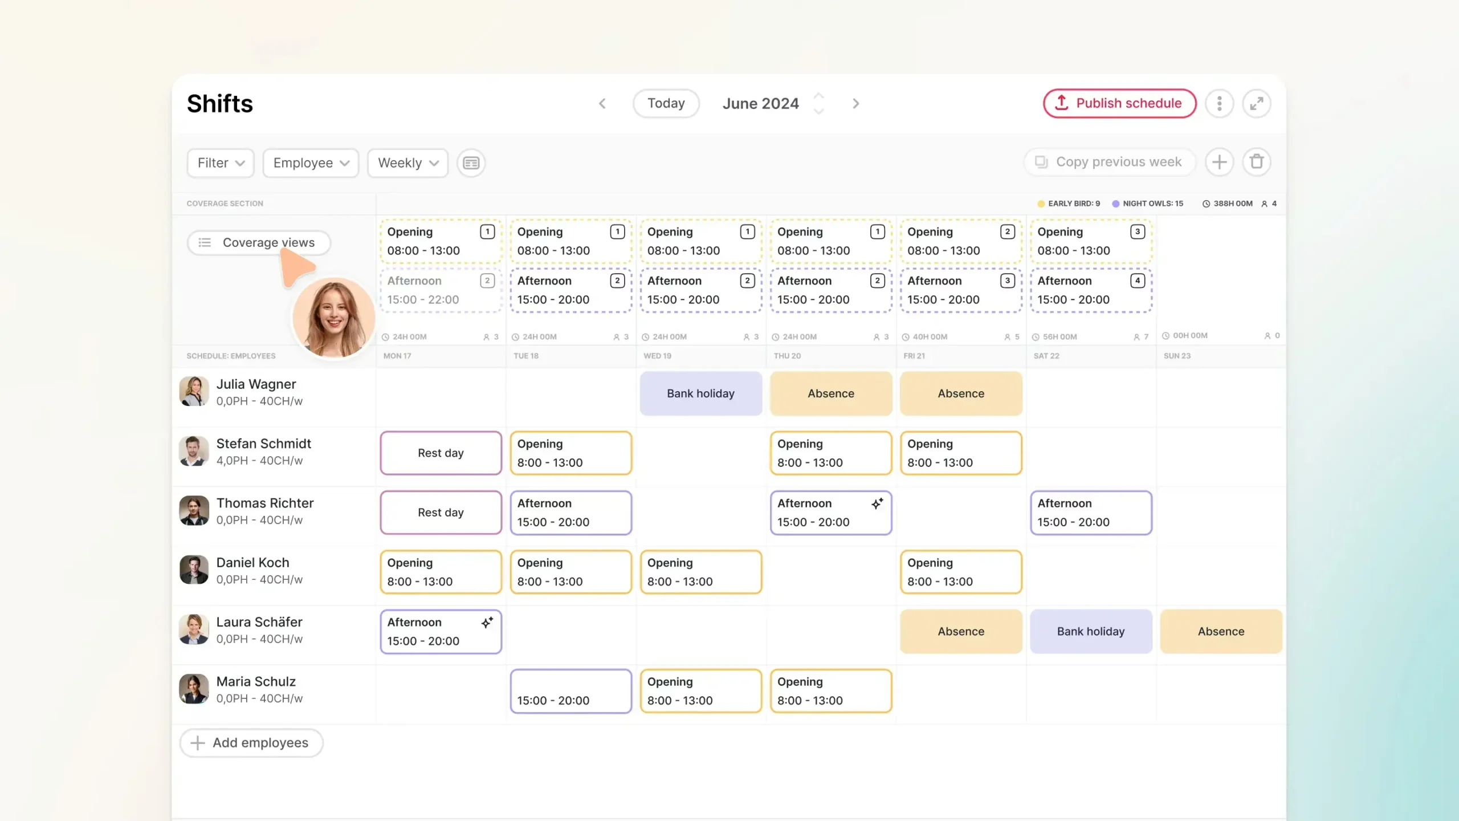
Task: Expand schedule to fullscreen
Action: [1256, 103]
